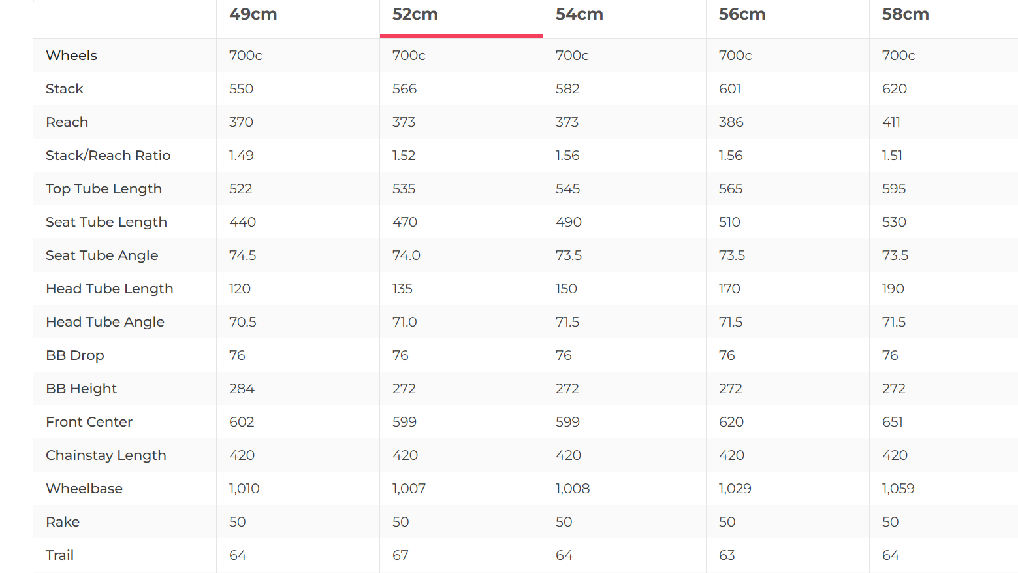The width and height of the screenshot is (1018, 573).
Task: Click the Wheels row label
Action: (71, 56)
